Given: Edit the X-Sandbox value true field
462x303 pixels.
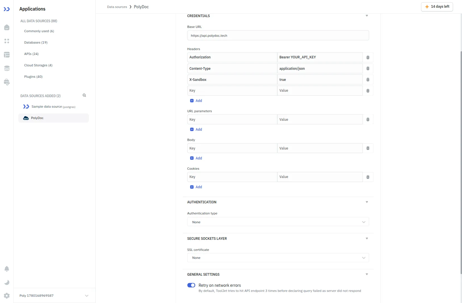Looking at the screenshot, I should click(320, 80).
